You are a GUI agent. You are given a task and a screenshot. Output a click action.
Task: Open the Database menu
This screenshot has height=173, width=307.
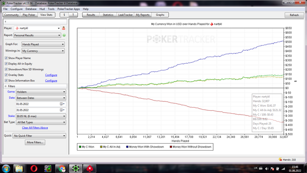pyautogui.click(x=31, y=9)
